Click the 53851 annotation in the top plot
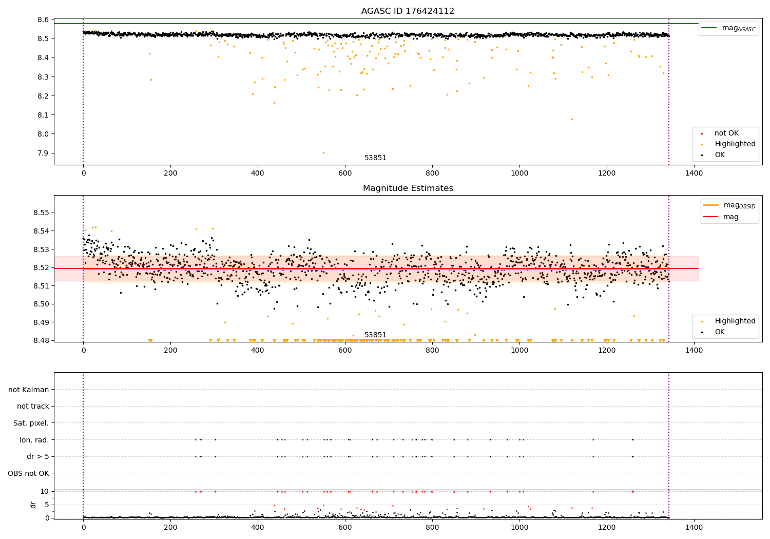 375,158
